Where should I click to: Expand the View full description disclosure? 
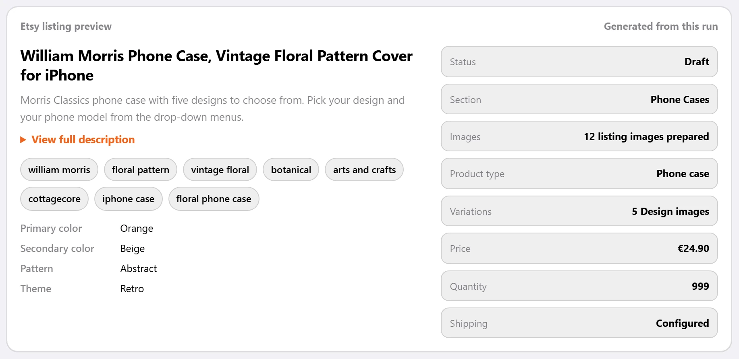[78, 140]
